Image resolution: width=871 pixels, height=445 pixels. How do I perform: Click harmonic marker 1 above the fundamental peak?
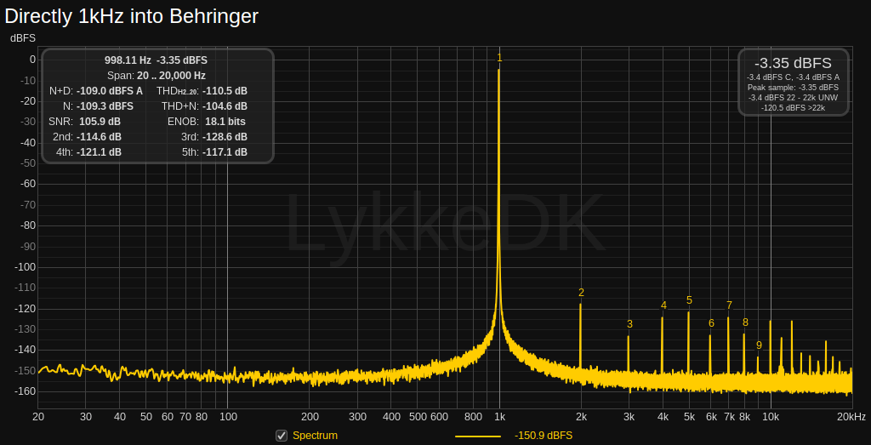pos(499,58)
